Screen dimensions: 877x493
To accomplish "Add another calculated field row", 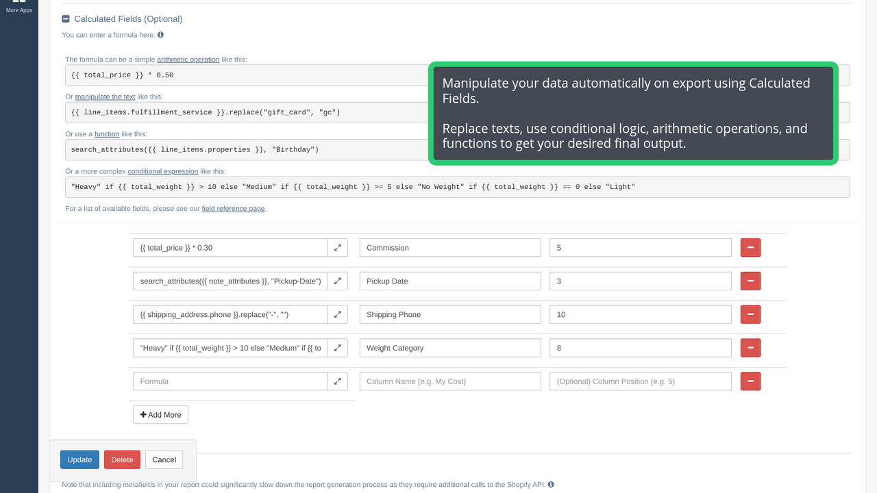I will point(160,414).
